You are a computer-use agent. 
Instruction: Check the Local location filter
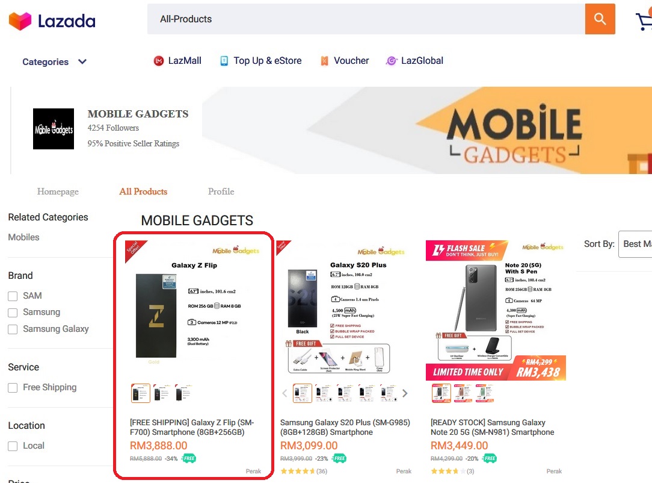point(13,446)
